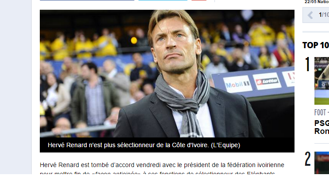The image size is (329, 179).
Task: Click the lotto logo in the photo
Action: coord(267,81)
